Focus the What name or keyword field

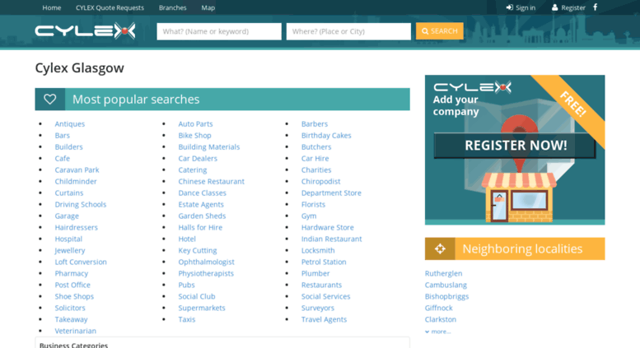click(219, 31)
